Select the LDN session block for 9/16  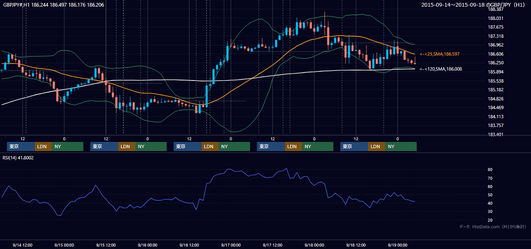point(210,146)
